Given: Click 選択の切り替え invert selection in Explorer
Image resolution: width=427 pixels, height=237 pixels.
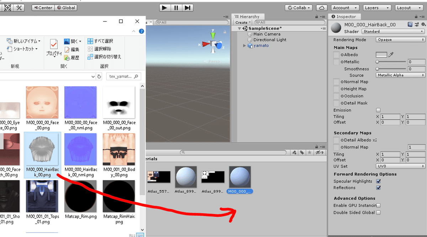Looking at the screenshot, I should (104, 57).
